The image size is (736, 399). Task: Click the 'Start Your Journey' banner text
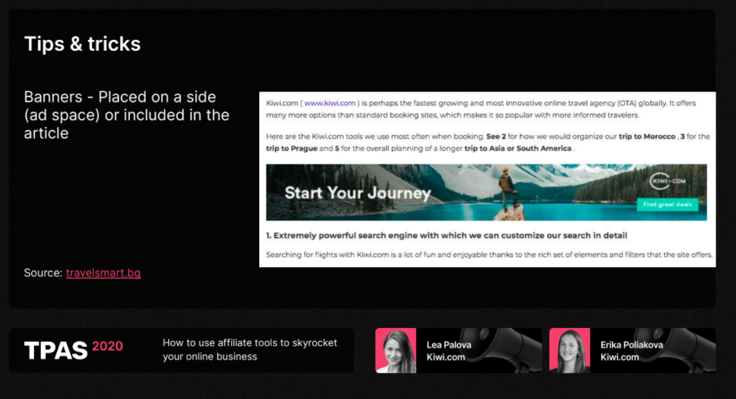tap(357, 193)
